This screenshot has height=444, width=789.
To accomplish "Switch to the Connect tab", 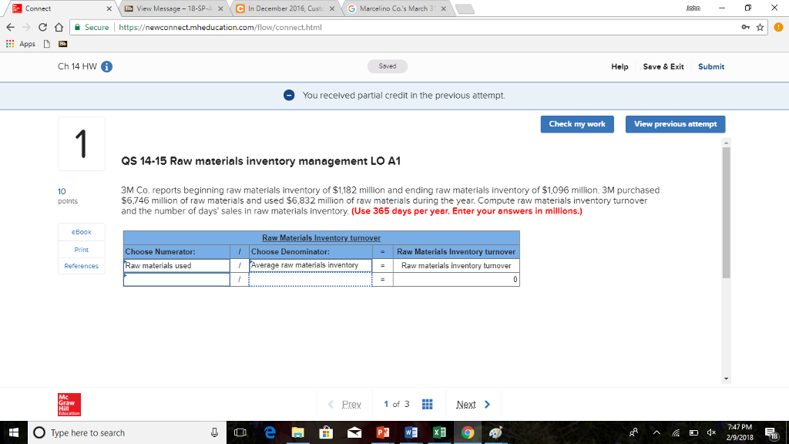I will coord(60,8).
